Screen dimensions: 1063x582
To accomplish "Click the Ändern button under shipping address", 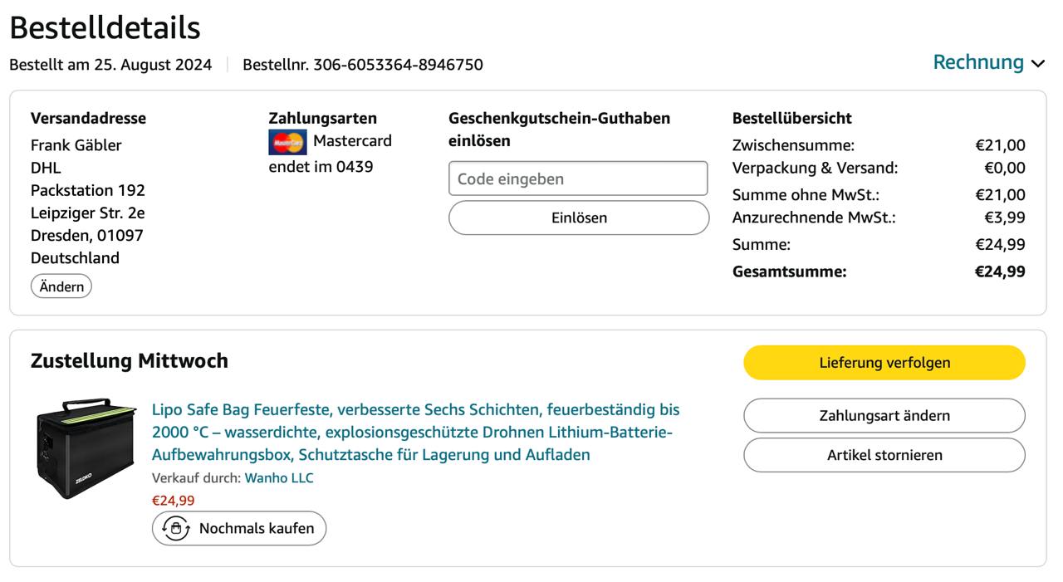I will (61, 286).
